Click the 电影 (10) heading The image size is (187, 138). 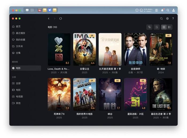tap(52, 27)
